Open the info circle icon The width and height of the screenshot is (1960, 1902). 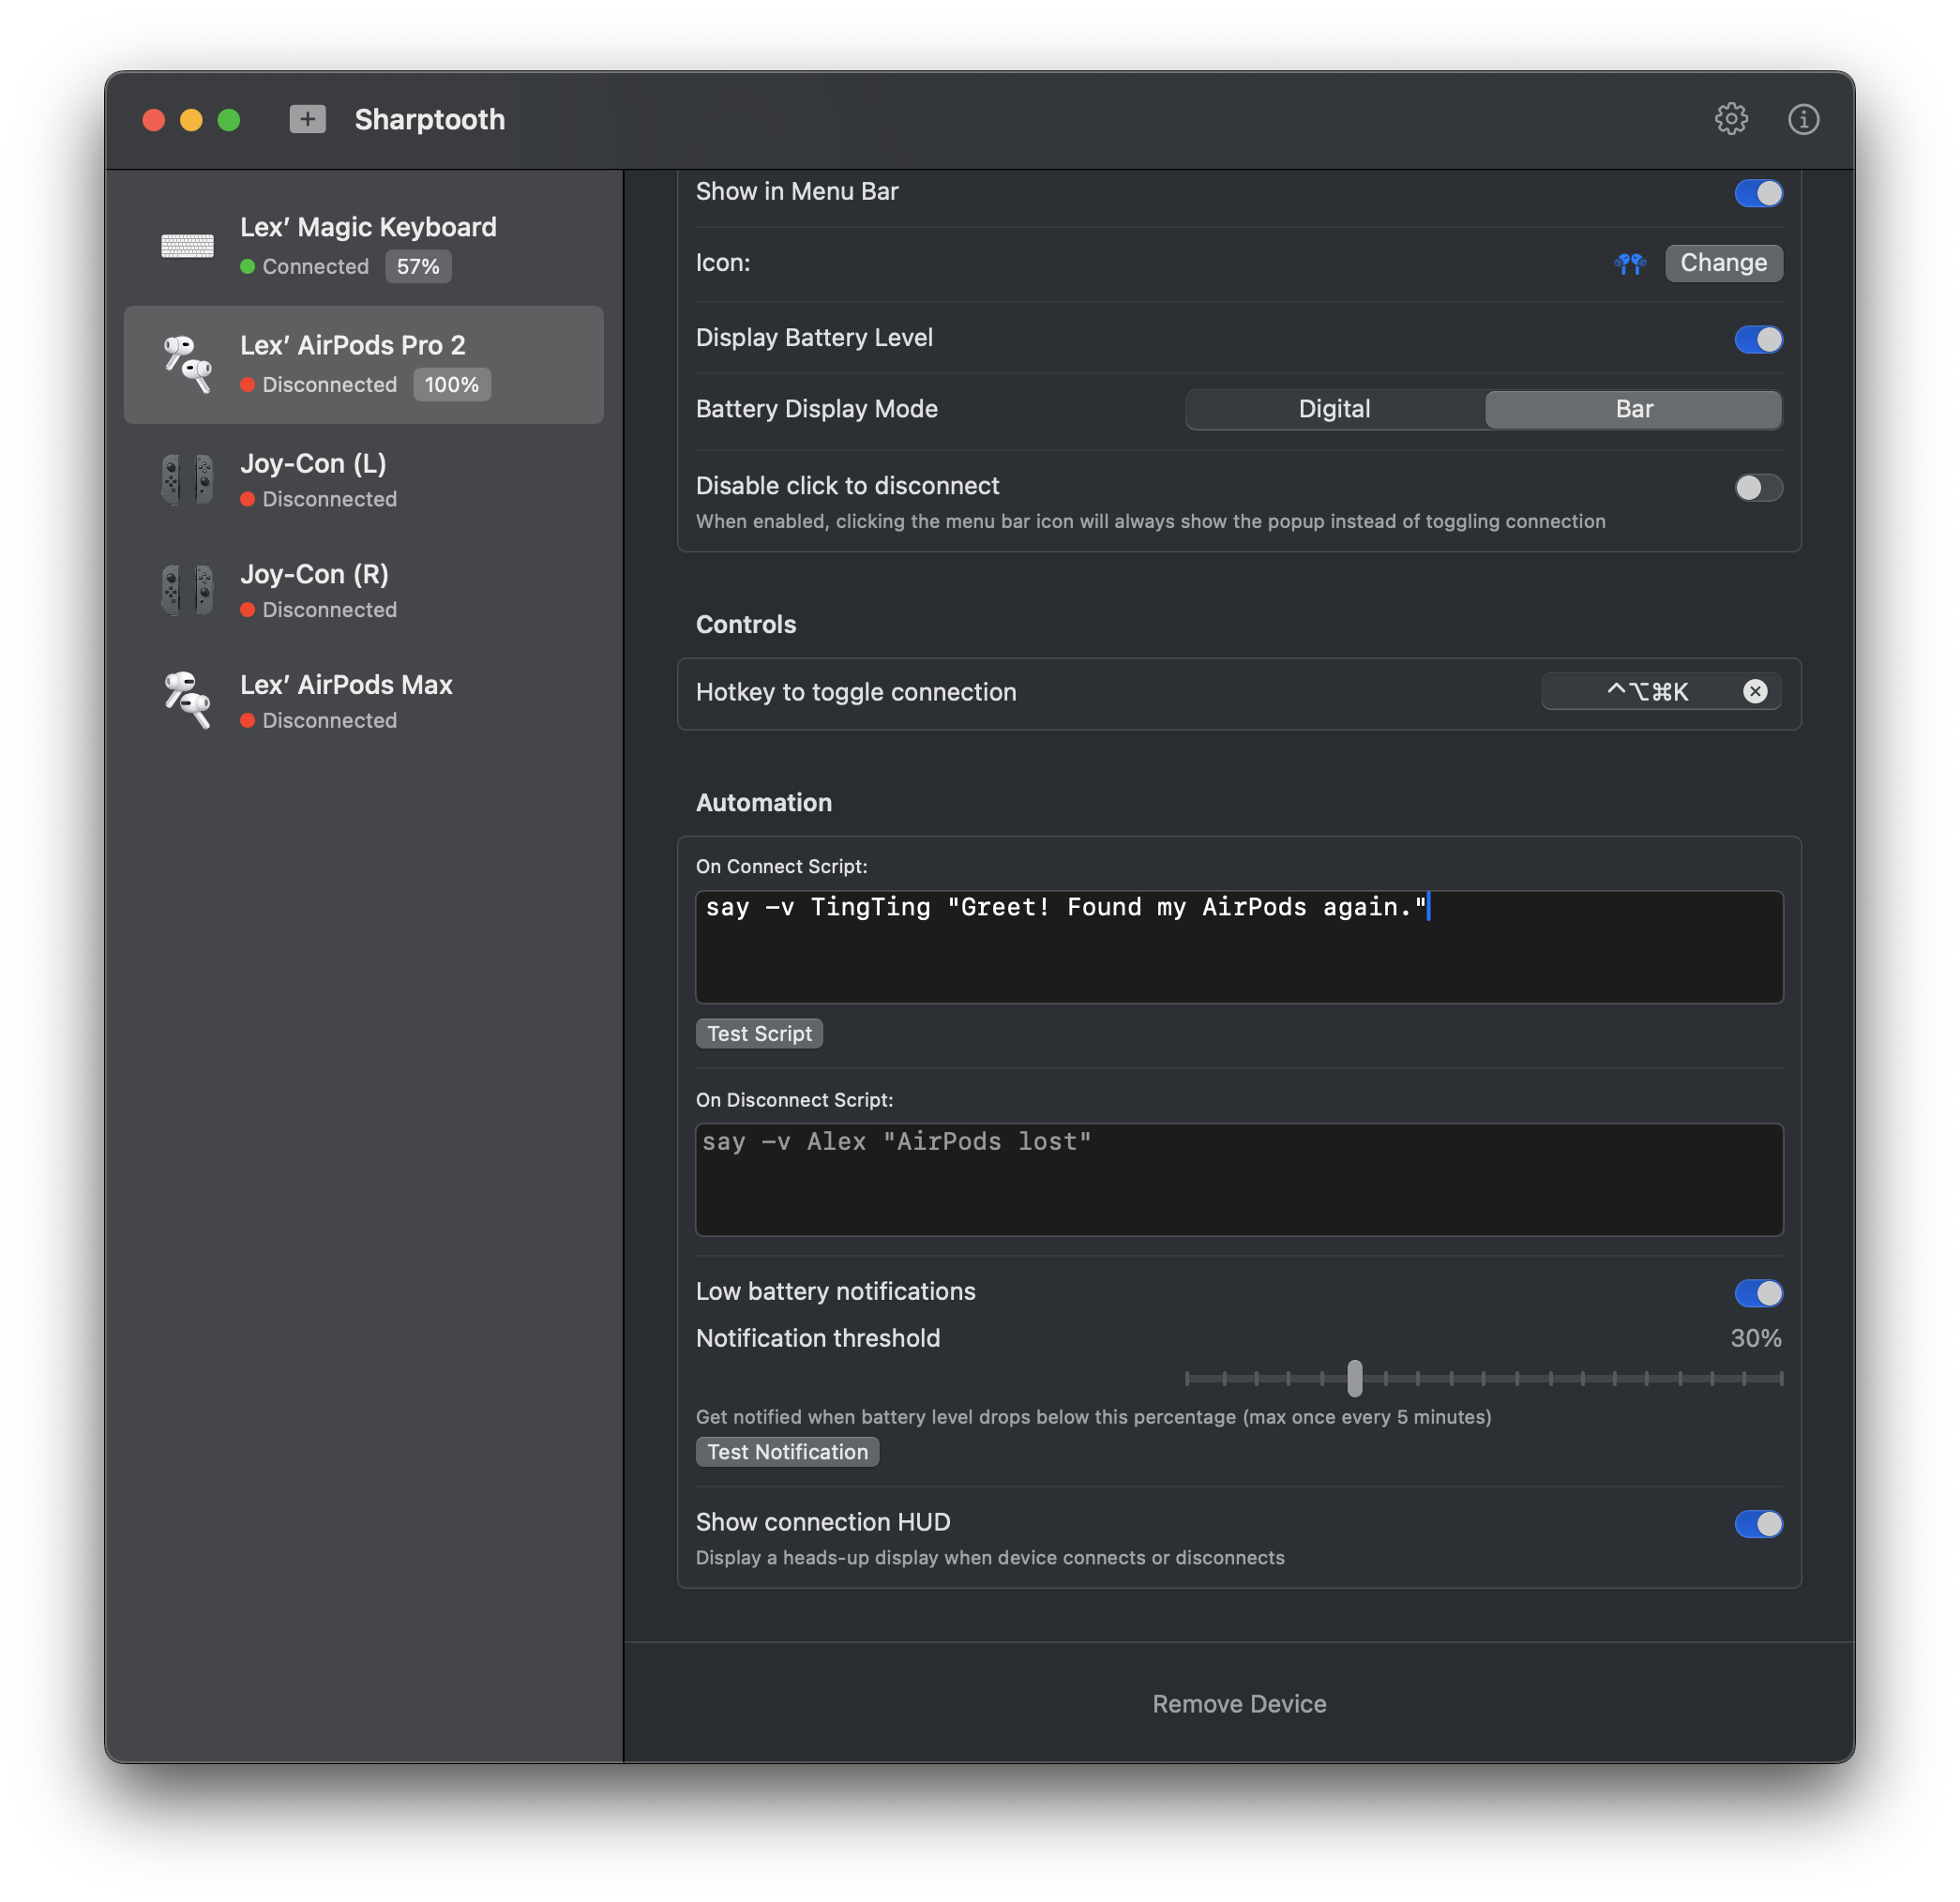click(1803, 119)
